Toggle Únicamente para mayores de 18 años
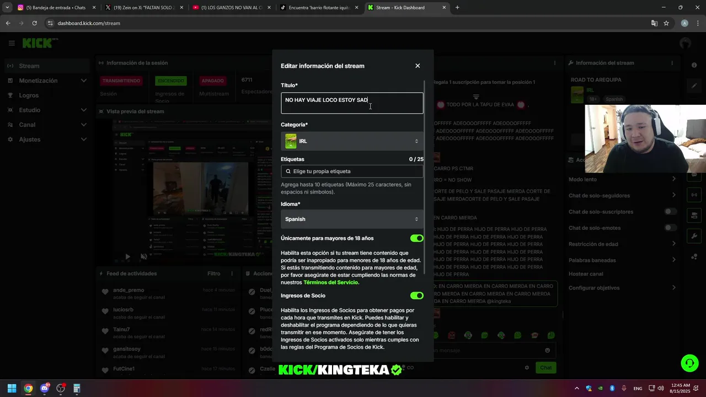 coord(416,238)
